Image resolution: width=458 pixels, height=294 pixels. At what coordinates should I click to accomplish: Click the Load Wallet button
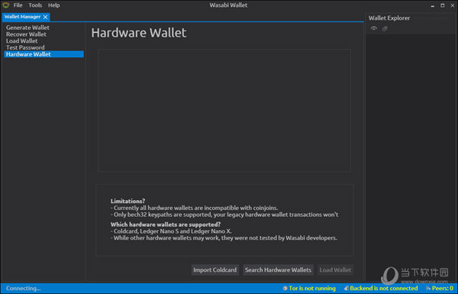click(x=335, y=270)
